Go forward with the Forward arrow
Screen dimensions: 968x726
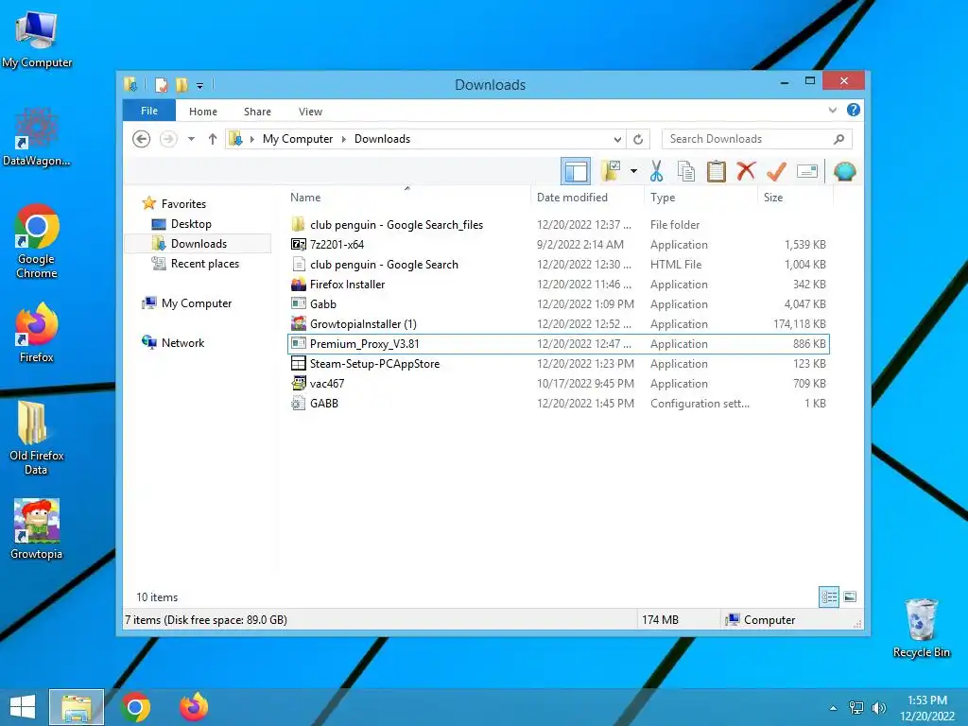[168, 139]
